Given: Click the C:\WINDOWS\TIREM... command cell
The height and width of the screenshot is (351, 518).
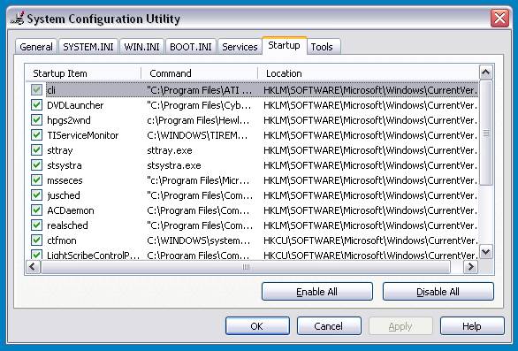Looking at the screenshot, I should pyautogui.click(x=197, y=135).
